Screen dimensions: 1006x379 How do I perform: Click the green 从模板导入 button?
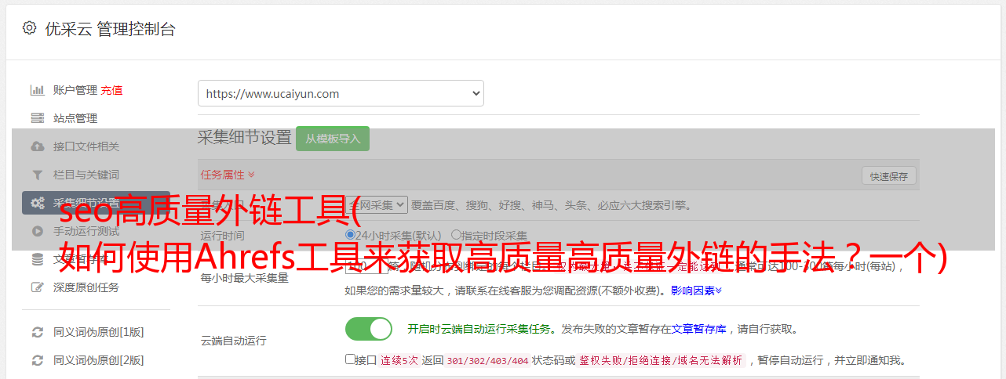[x=333, y=139]
